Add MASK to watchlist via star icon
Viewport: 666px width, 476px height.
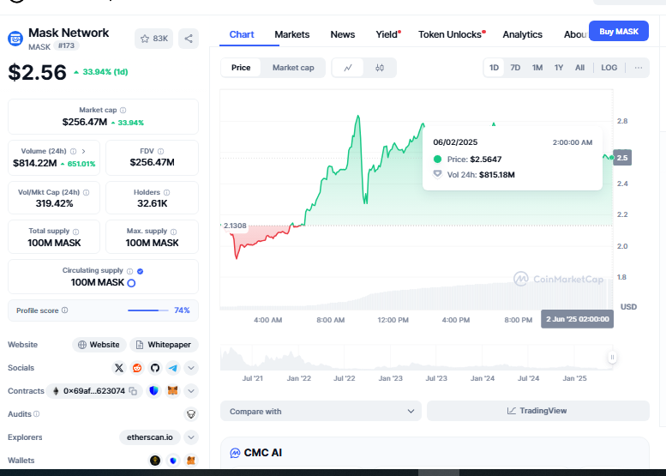pyautogui.click(x=153, y=39)
